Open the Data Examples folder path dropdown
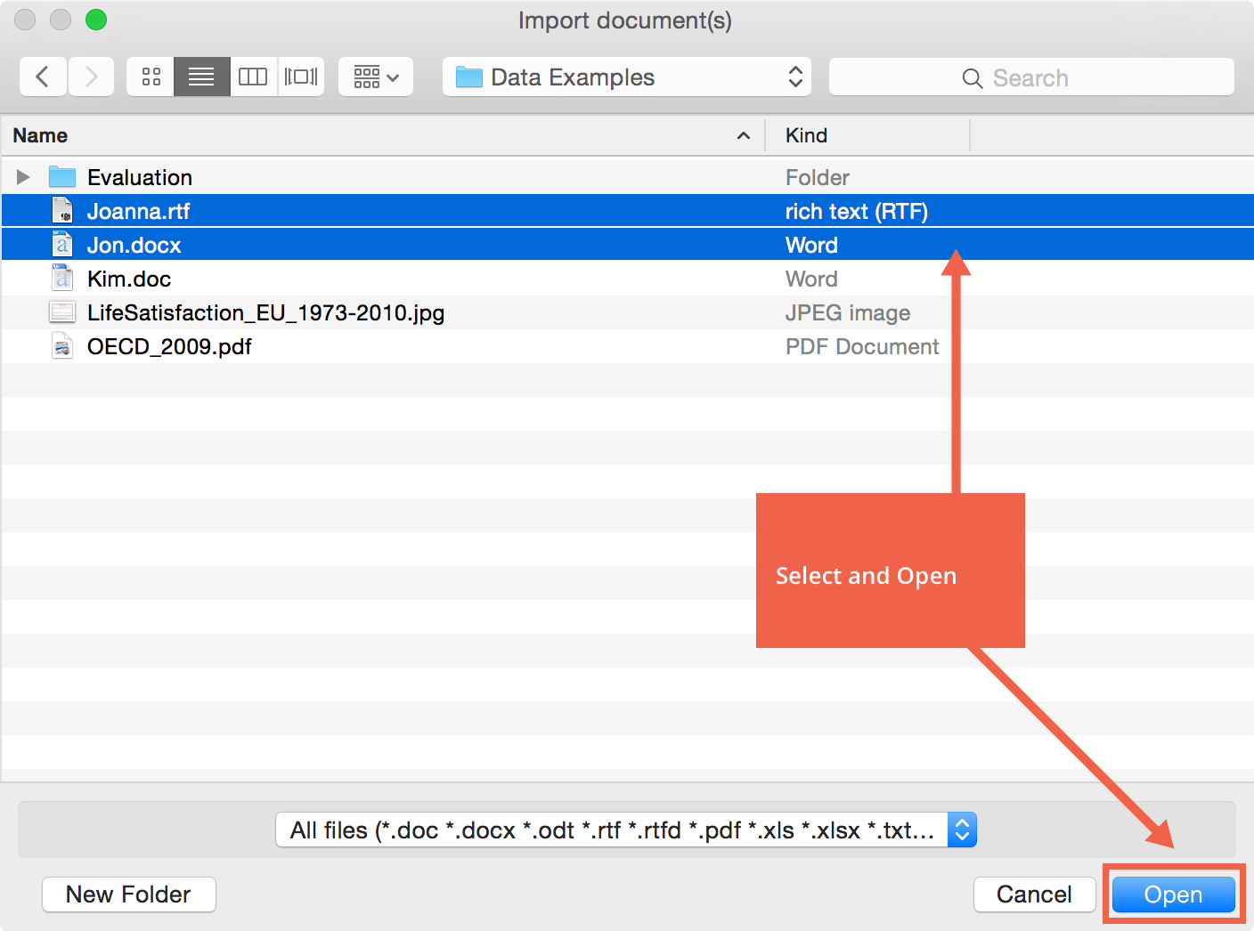The height and width of the screenshot is (931, 1254). click(x=627, y=77)
